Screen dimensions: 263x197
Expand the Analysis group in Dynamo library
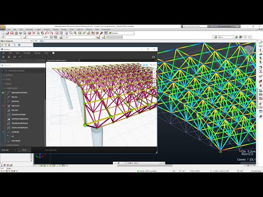(4, 75)
